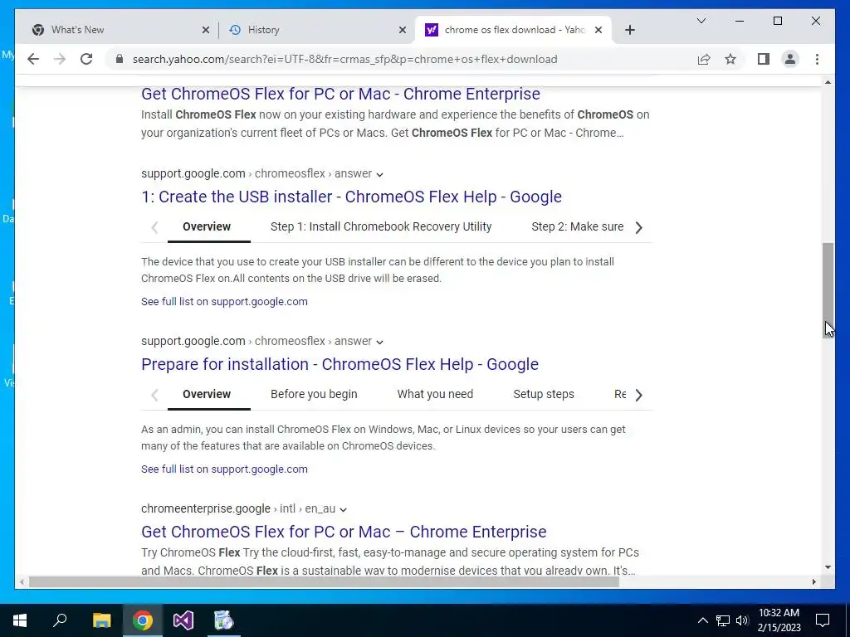Open File Explorer from the taskbar
This screenshot has width=850, height=637.
pos(101,620)
